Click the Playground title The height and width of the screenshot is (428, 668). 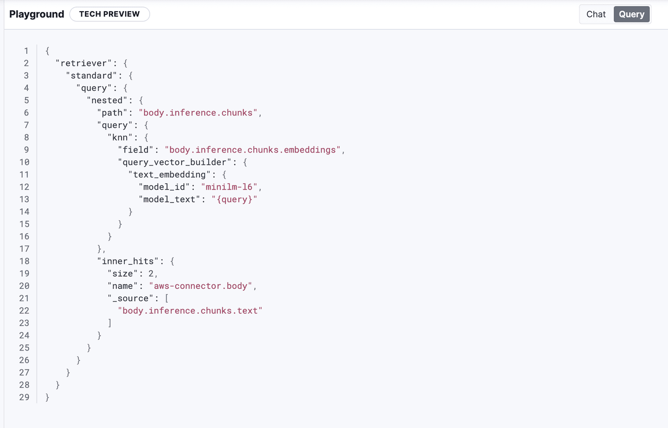pyautogui.click(x=36, y=14)
